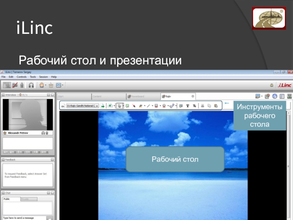Screen dimensions: 293x220
Task: Select the line drawing tool
Action: (148, 106)
